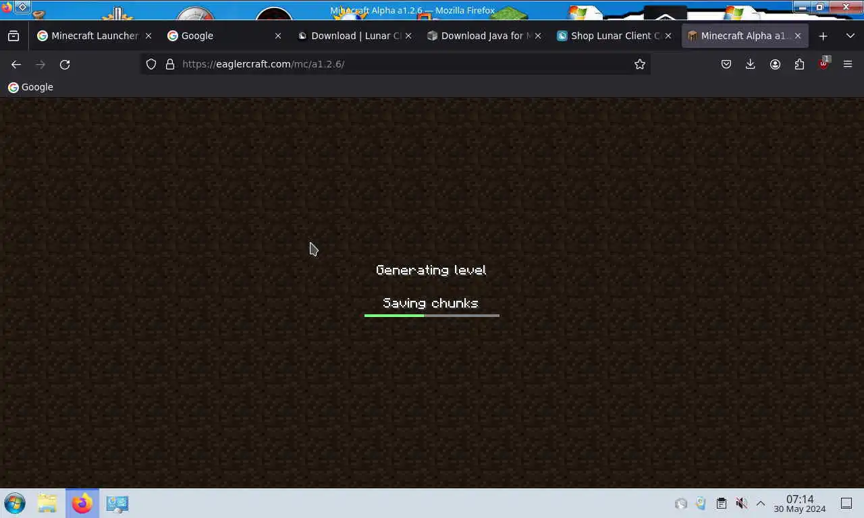Screen dimensions: 864x518
Task: Switch to the Google tab
Action: 224,36
